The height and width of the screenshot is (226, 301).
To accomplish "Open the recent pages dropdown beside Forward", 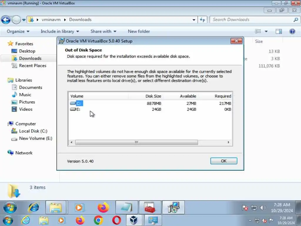I will 24,20.
